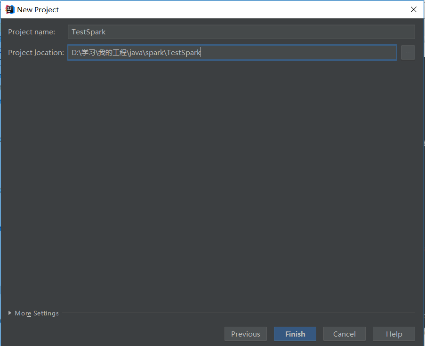
Task: Click the Project location input field
Action: tap(232, 53)
